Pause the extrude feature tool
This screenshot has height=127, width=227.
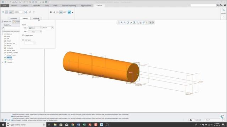pyautogui.click(x=51, y=12)
